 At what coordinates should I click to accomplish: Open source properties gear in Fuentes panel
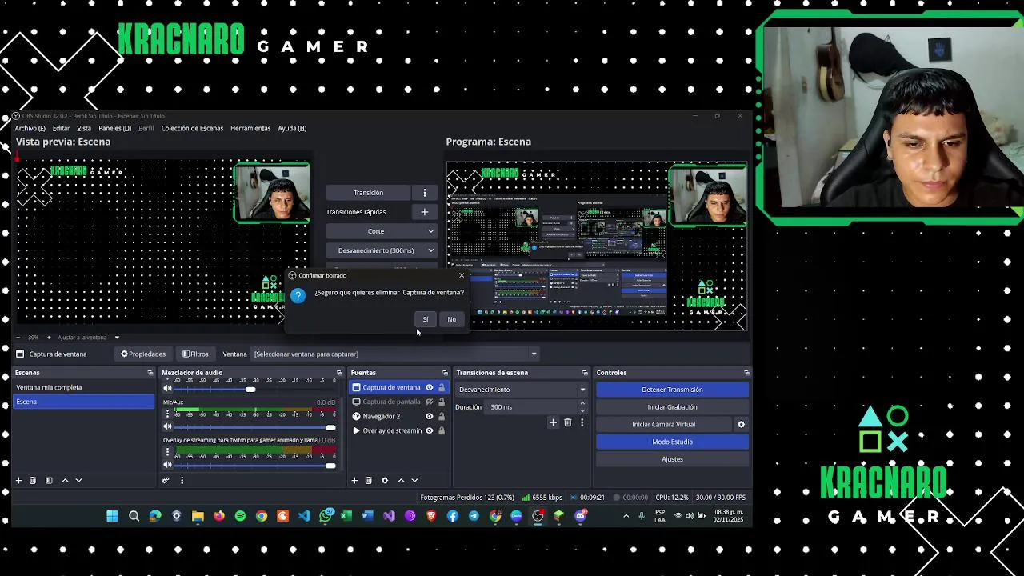click(385, 480)
